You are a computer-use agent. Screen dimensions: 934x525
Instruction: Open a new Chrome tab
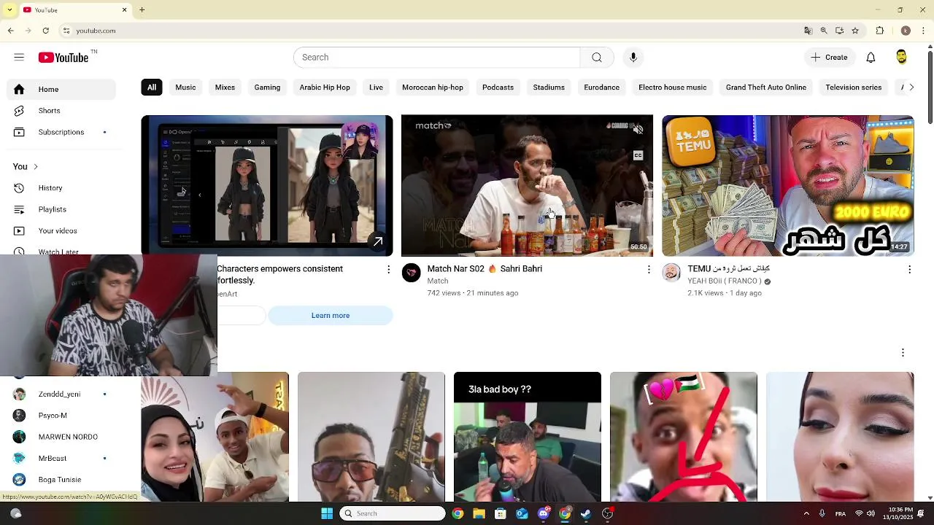tap(142, 10)
